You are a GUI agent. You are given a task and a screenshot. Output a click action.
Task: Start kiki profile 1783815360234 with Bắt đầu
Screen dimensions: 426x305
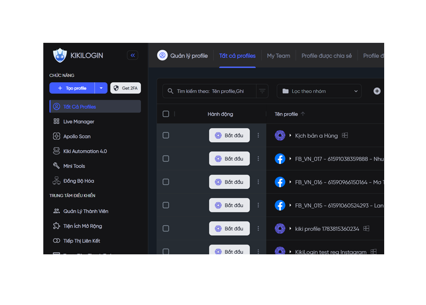(229, 228)
